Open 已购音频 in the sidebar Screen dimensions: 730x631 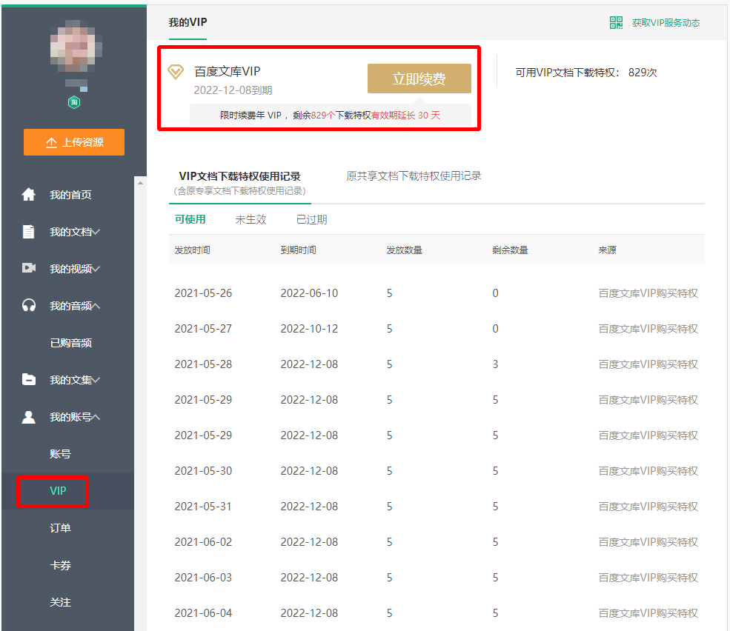pos(70,343)
